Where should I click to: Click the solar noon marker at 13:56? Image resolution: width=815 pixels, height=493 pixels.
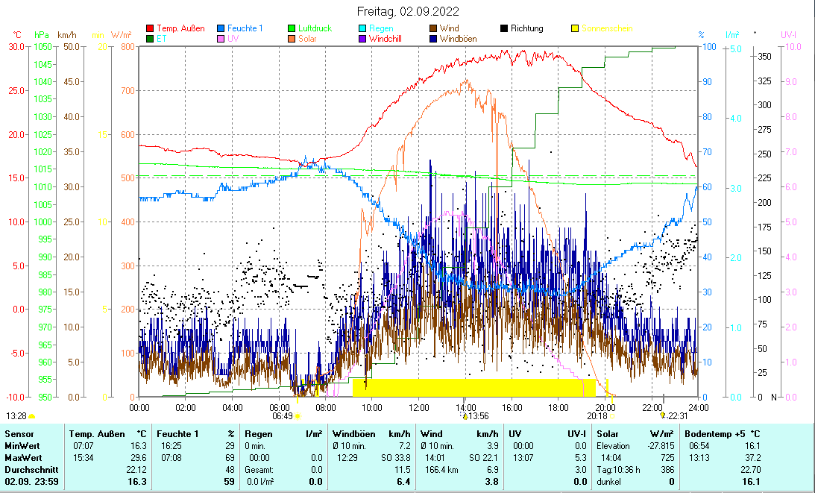[x=465, y=416]
